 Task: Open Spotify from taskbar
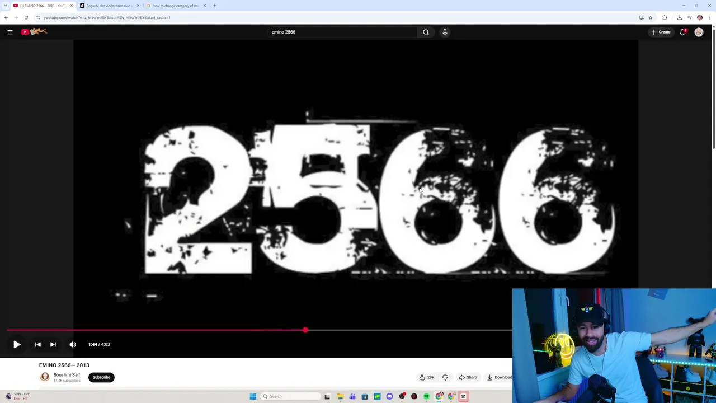(x=426, y=396)
